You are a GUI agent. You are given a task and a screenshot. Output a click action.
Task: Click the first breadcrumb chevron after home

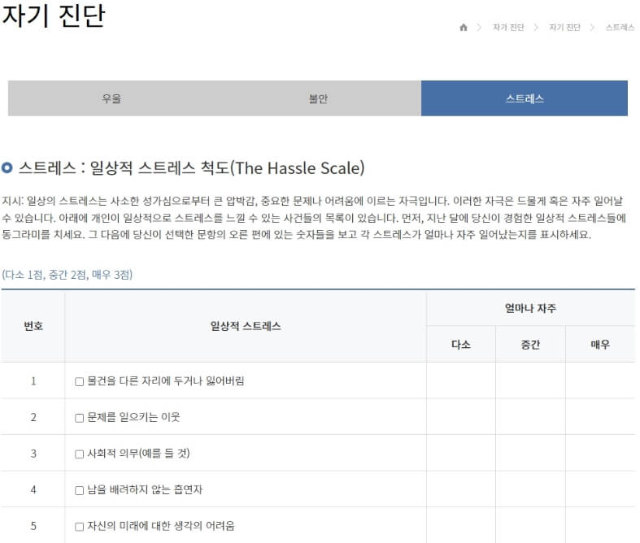point(479,28)
